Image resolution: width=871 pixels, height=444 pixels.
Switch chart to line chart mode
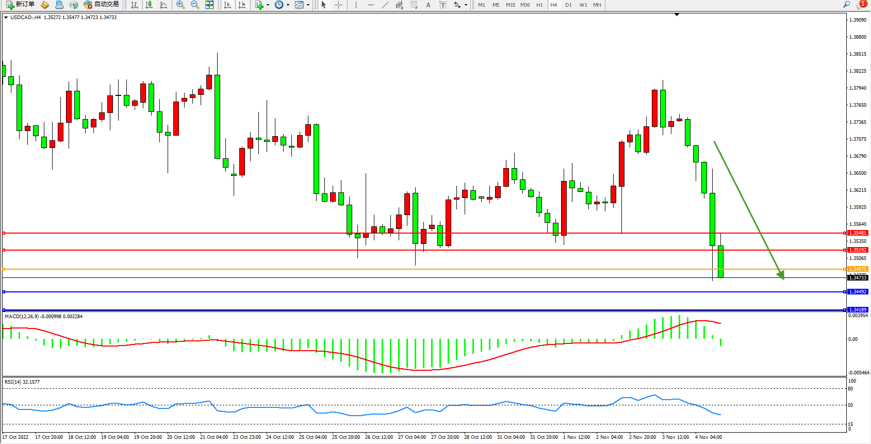pos(163,5)
